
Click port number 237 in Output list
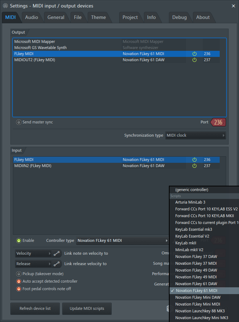click(207, 60)
